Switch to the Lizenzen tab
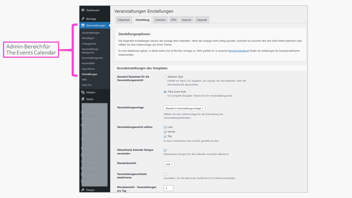This screenshot has height=198, width=352. 160,20
